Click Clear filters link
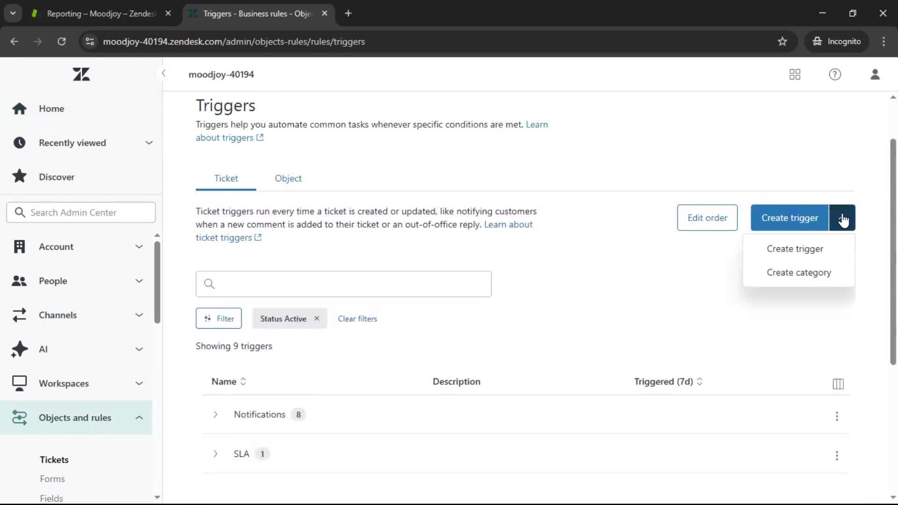 [x=357, y=319]
